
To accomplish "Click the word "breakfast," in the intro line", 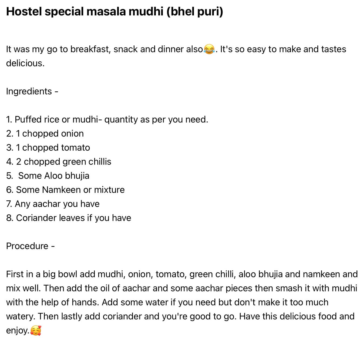I will click(x=90, y=49).
